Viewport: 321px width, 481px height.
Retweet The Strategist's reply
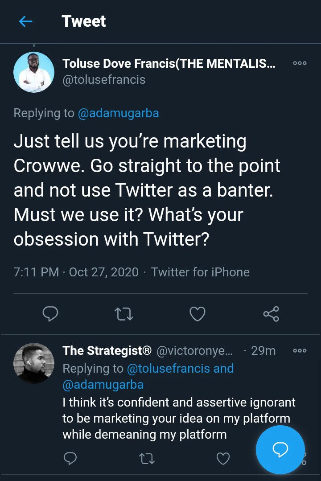147,458
